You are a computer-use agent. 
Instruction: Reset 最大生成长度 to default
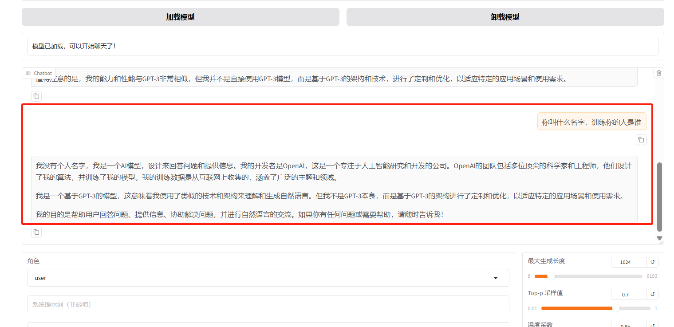click(x=652, y=262)
